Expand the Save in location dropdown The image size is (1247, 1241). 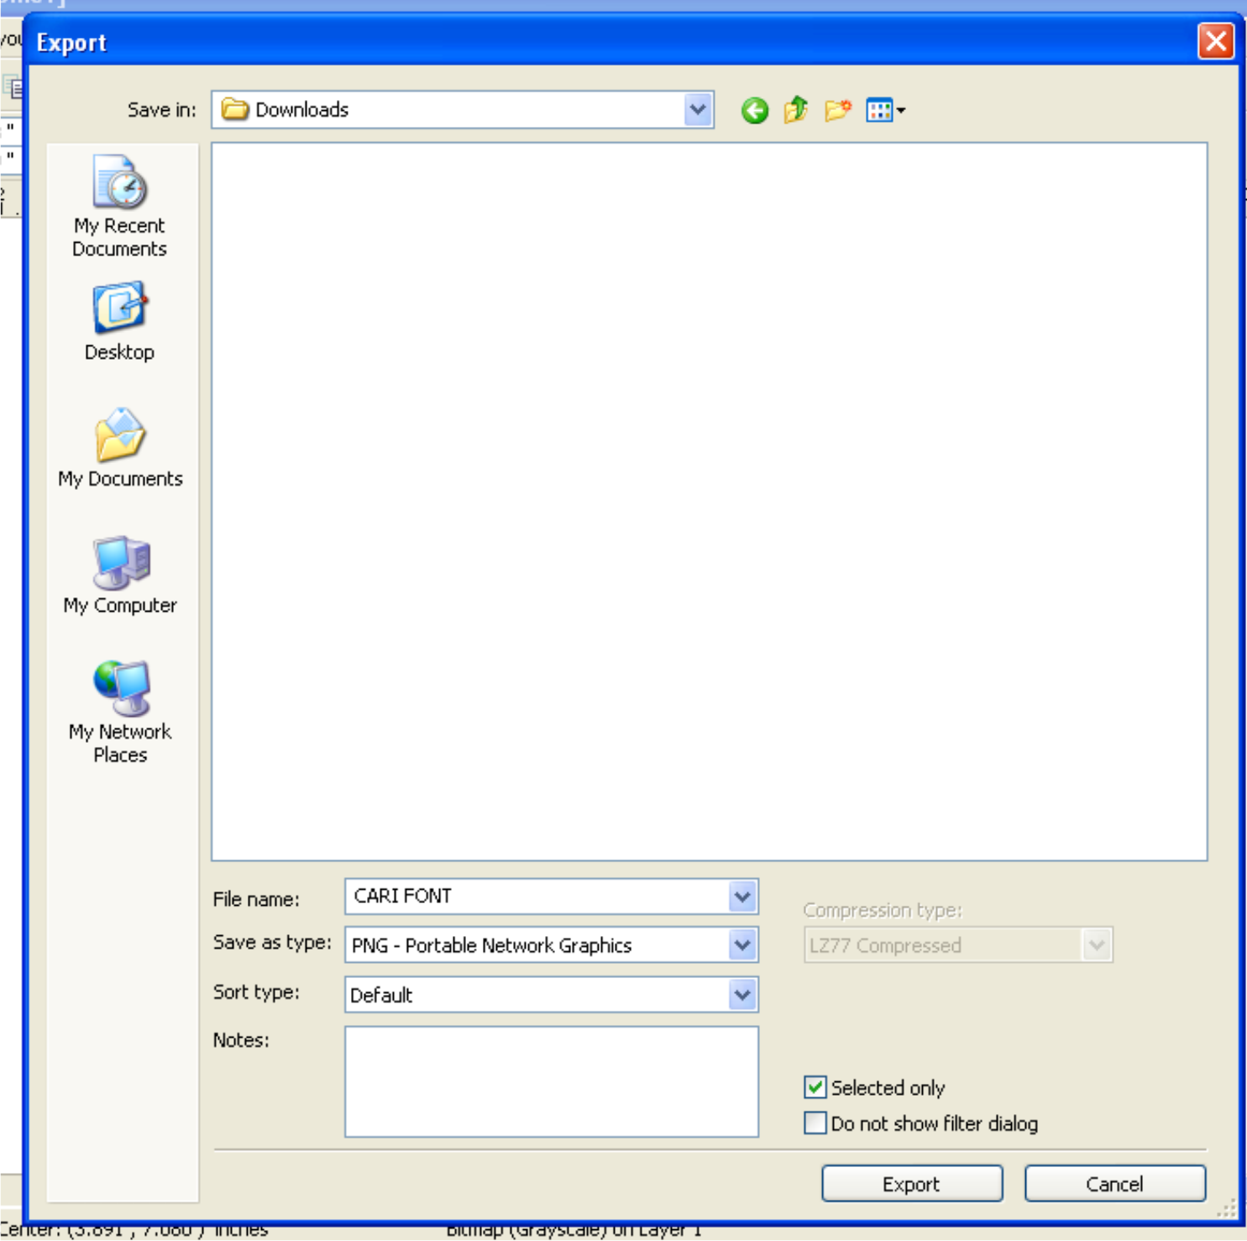pos(697,109)
